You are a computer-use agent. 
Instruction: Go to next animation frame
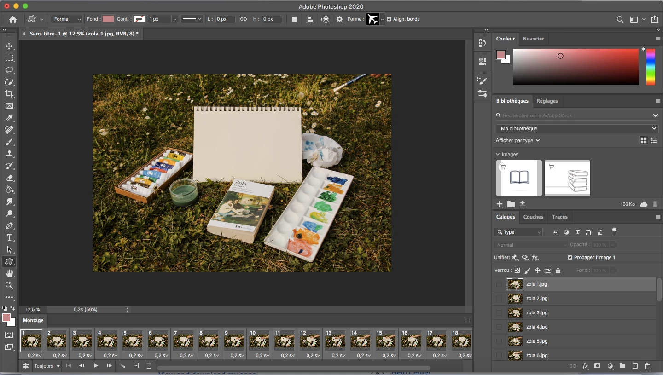pos(109,366)
